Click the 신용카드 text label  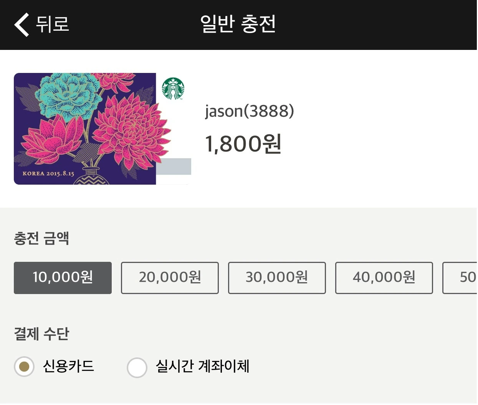click(x=69, y=366)
